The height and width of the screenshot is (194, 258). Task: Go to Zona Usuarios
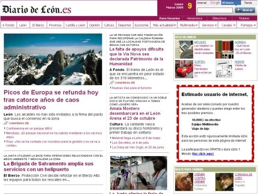(169, 18)
